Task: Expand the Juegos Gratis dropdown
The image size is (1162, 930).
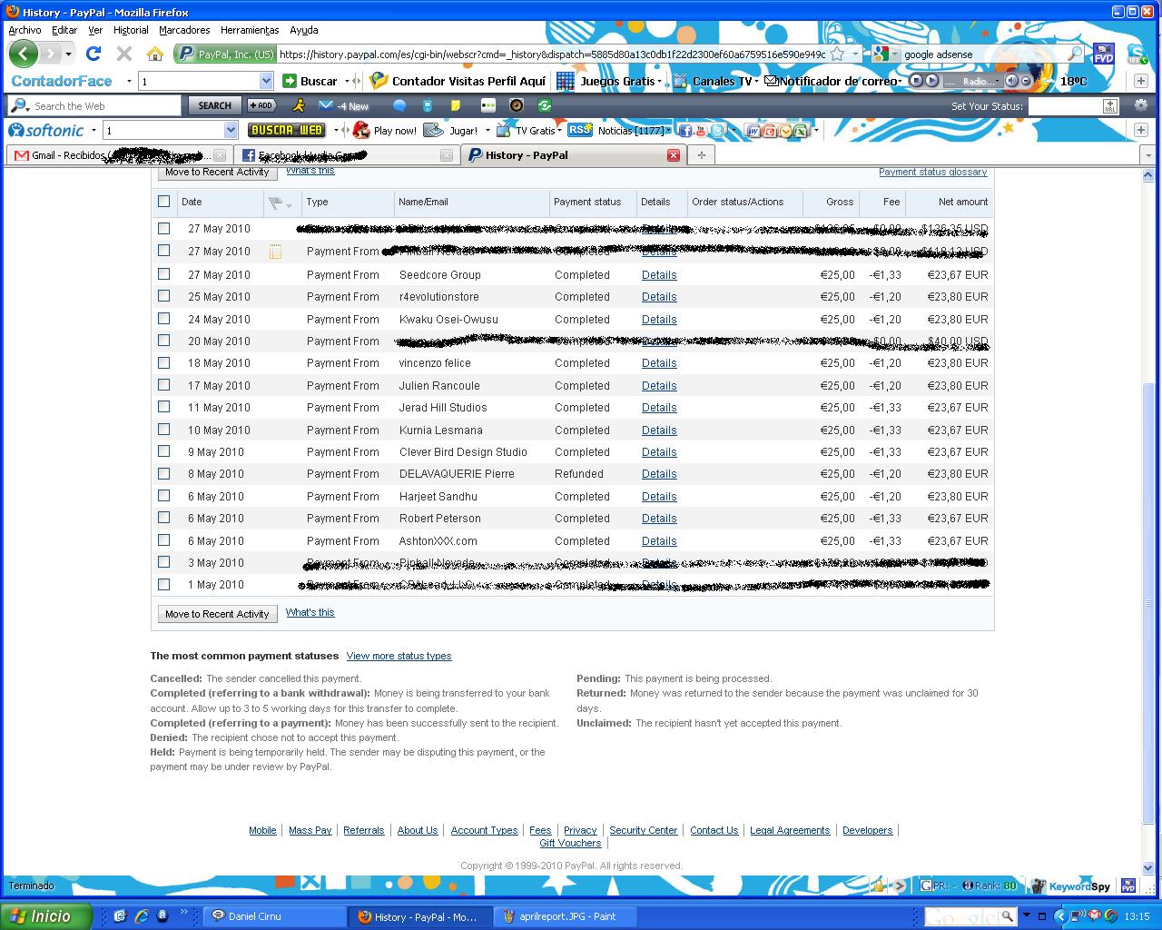Action: pyautogui.click(x=661, y=81)
